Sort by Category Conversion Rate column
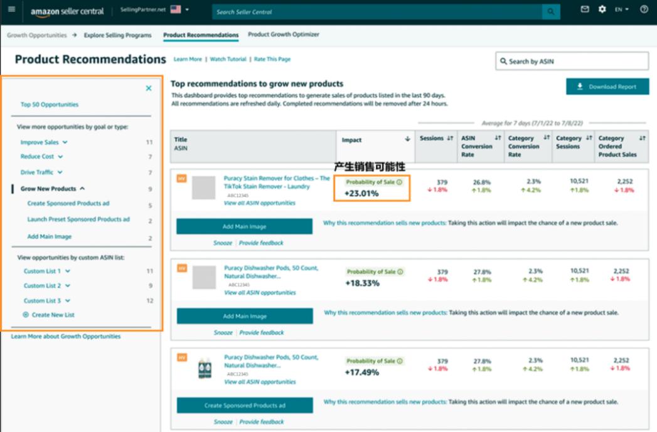Screen dimensions: 657x432 [547, 137]
